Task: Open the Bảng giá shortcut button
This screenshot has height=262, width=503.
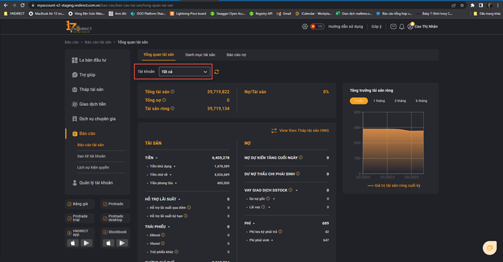Action: pos(80,204)
